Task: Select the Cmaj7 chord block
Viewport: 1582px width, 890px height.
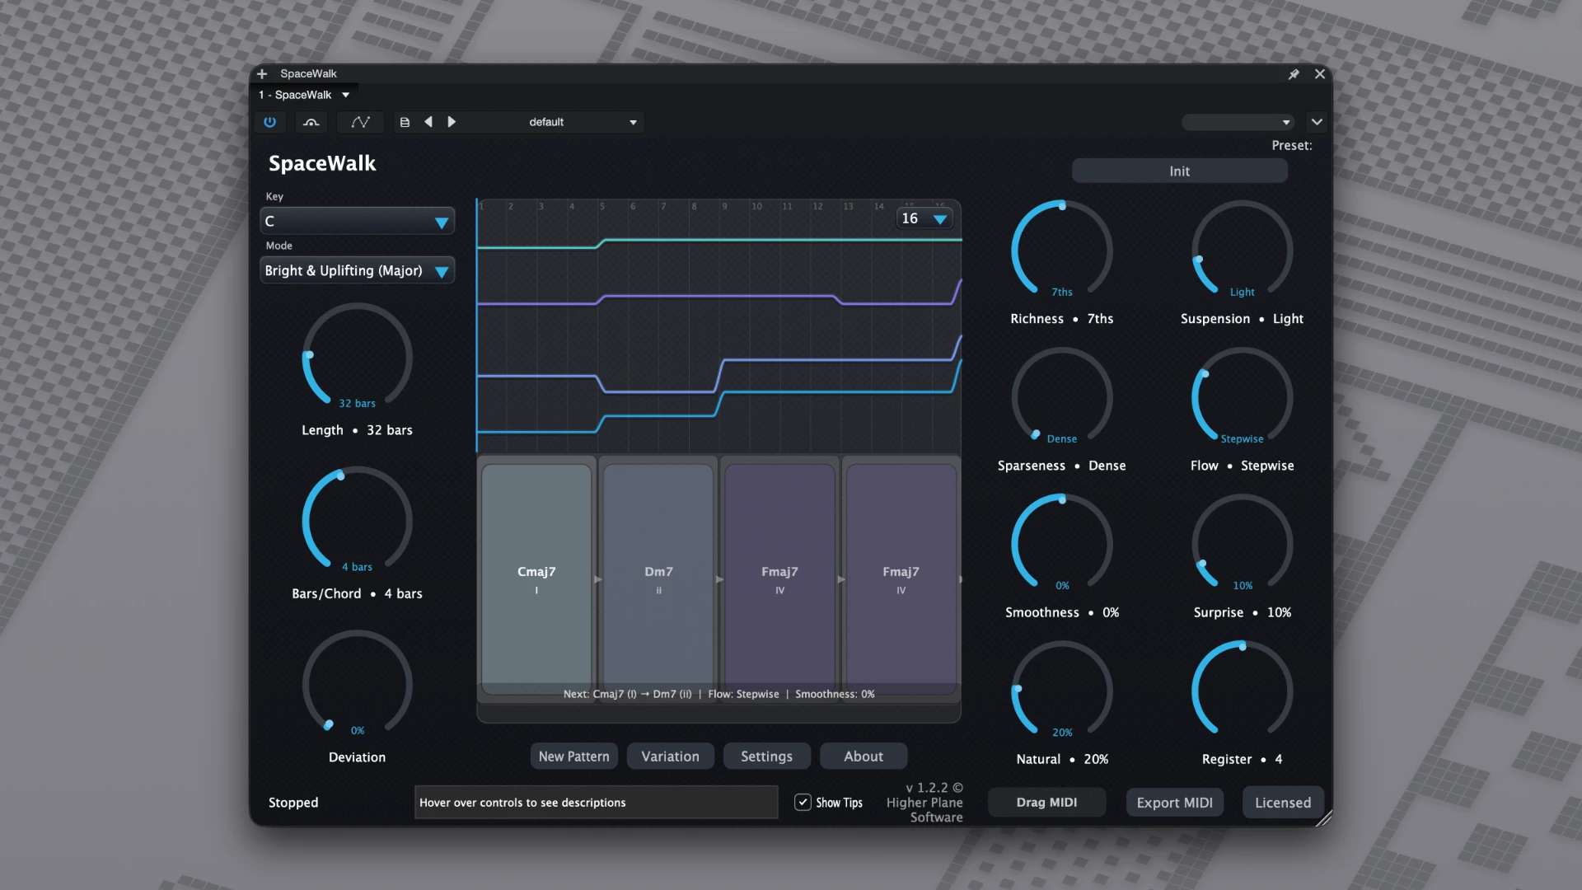Action: coord(536,578)
